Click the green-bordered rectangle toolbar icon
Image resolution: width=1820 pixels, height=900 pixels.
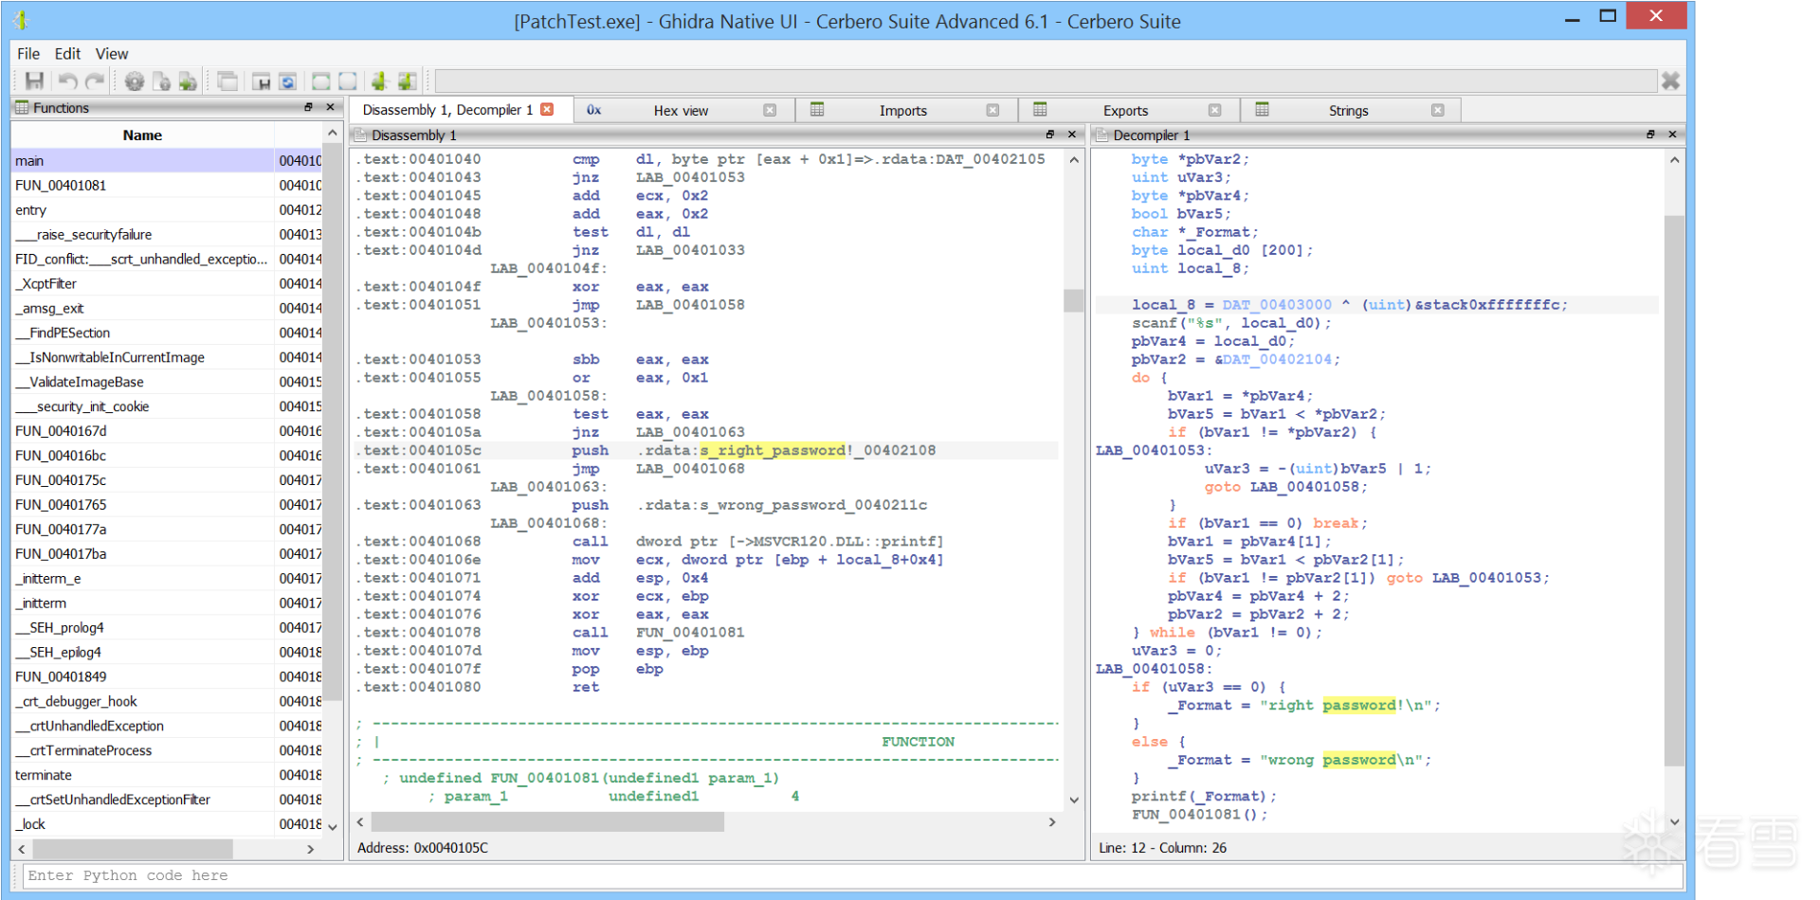(321, 81)
